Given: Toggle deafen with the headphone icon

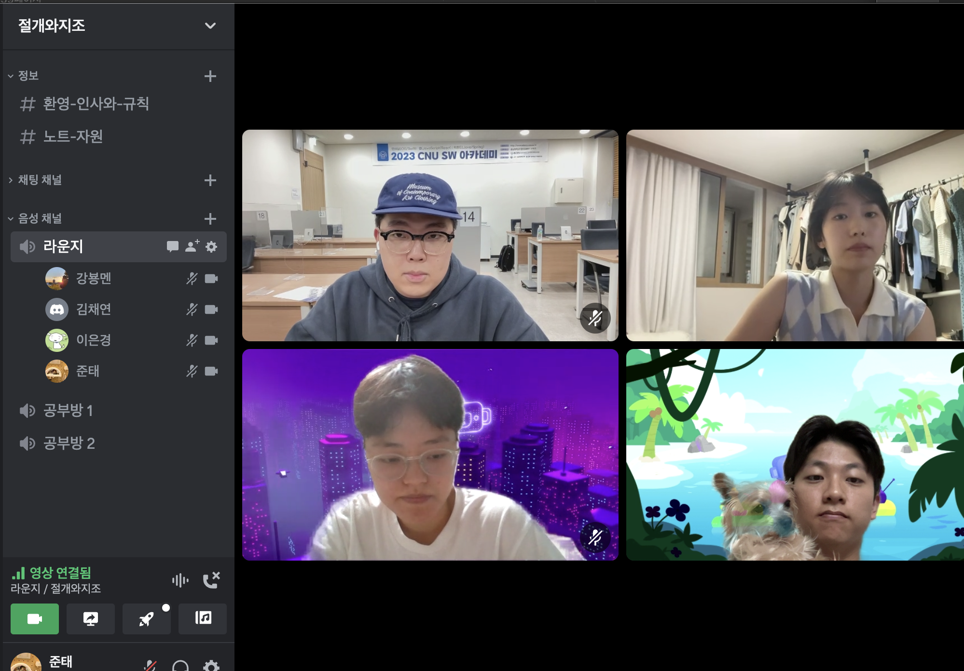Looking at the screenshot, I should (x=180, y=666).
